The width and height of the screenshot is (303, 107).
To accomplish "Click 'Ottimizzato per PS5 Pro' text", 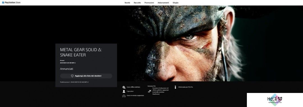I will point(185,87).
